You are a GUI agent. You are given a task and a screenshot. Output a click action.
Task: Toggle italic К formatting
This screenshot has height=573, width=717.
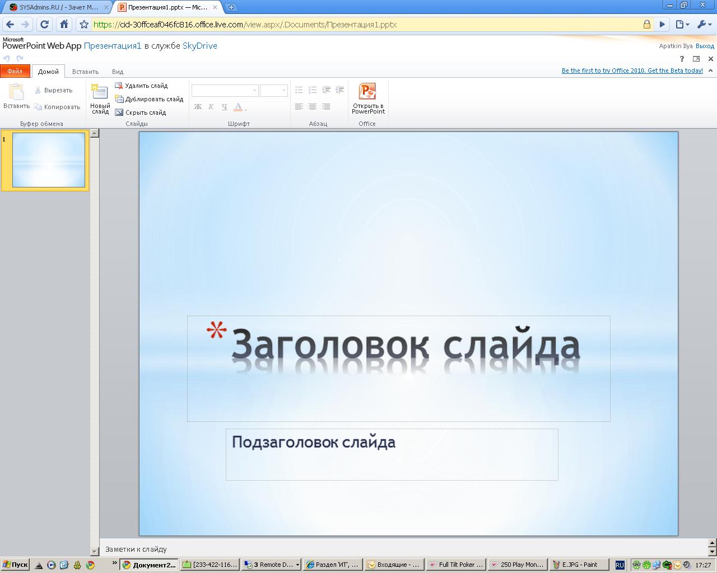[x=211, y=106]
